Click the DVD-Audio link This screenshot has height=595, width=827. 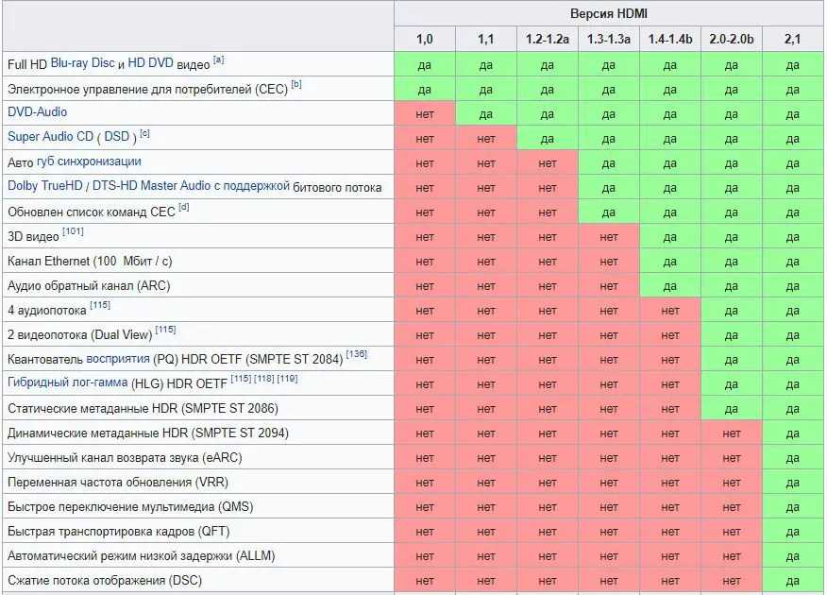[x=37, y=112]
